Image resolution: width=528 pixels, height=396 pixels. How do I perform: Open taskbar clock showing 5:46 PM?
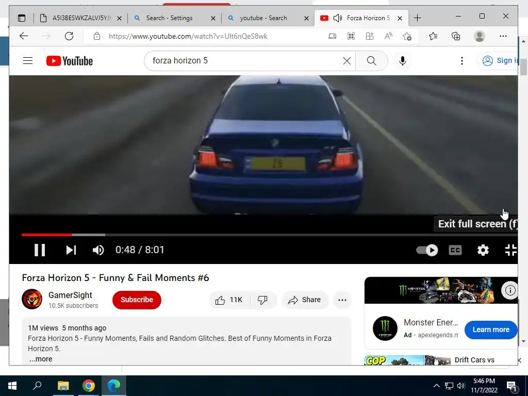pos(484,386)
